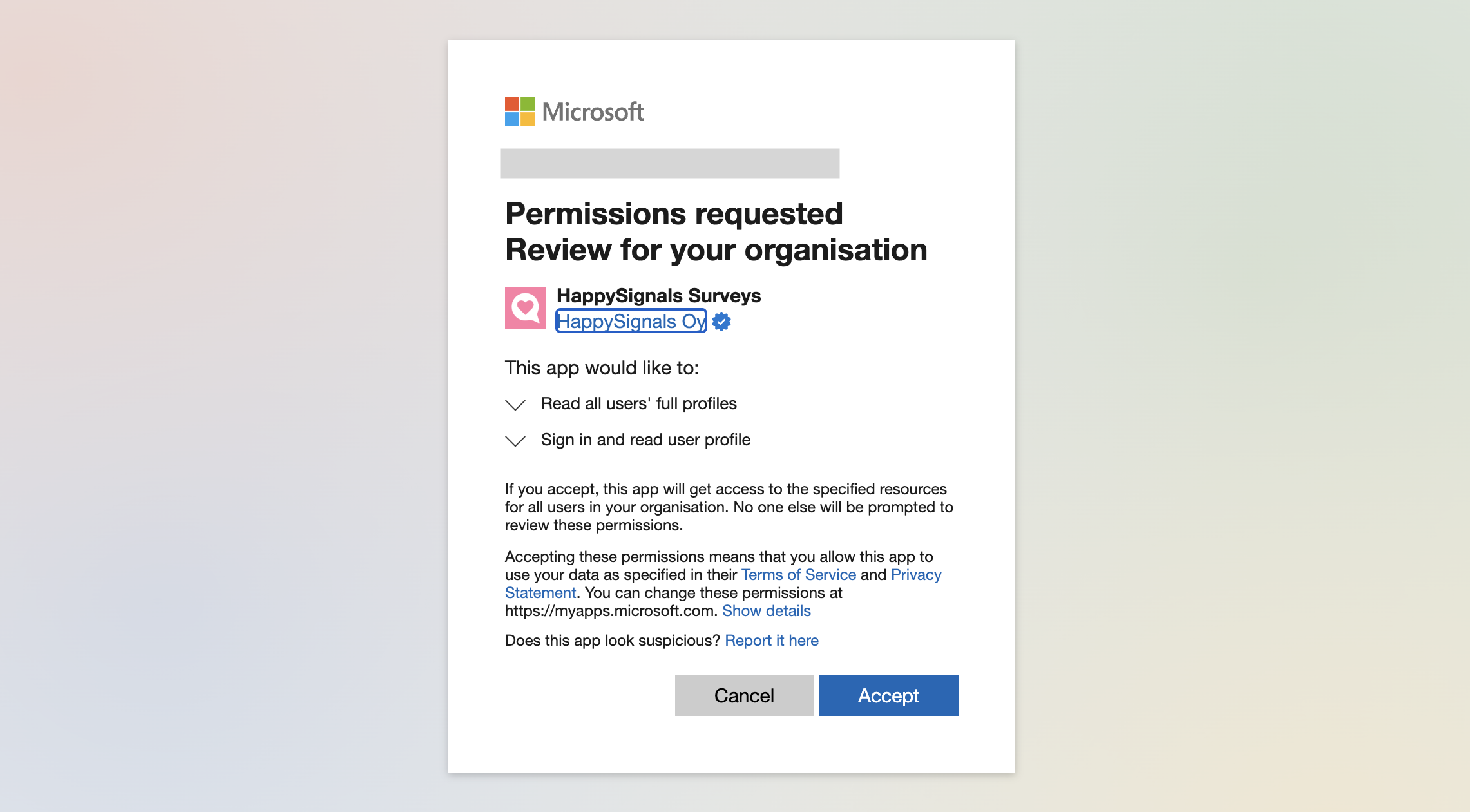Click the 'This app would like to:' text
Screen dimensions: 1470x812
602,367
